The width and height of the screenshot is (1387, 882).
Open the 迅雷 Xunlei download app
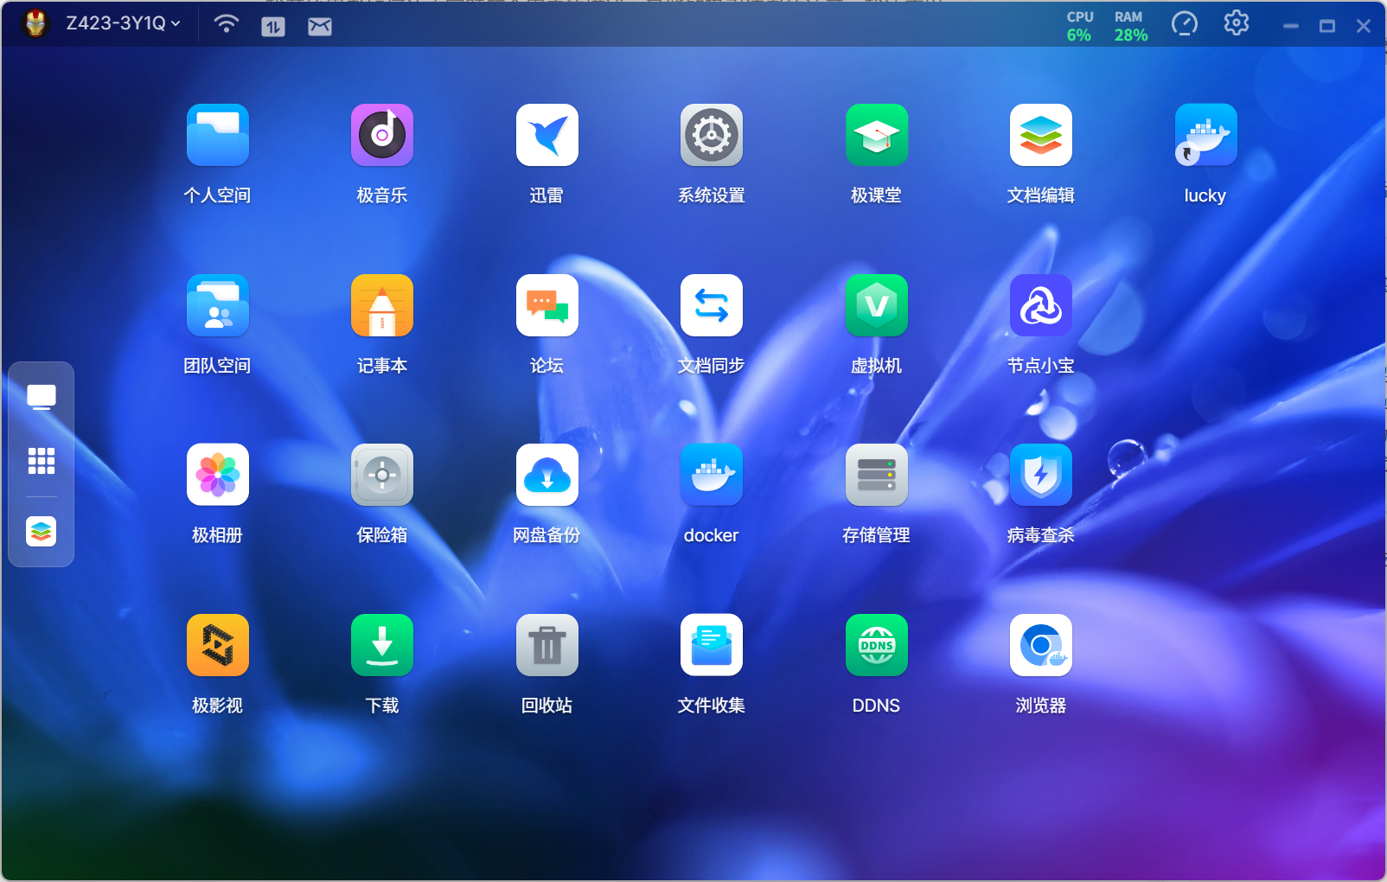pos(547,135)
